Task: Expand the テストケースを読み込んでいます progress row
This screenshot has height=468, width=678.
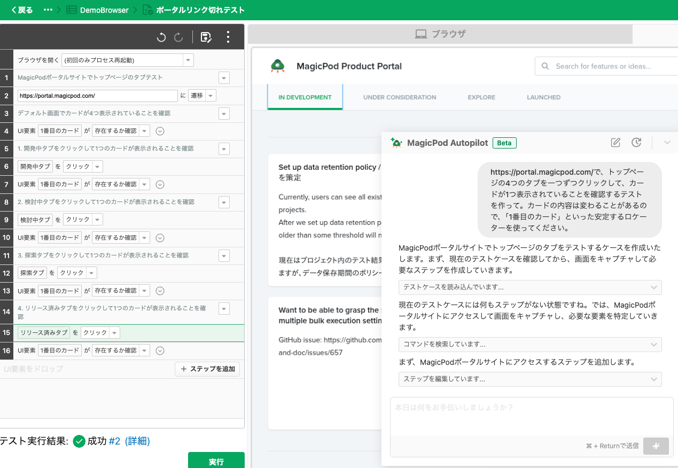Action: pyautogui.click(x=654, y=287)
